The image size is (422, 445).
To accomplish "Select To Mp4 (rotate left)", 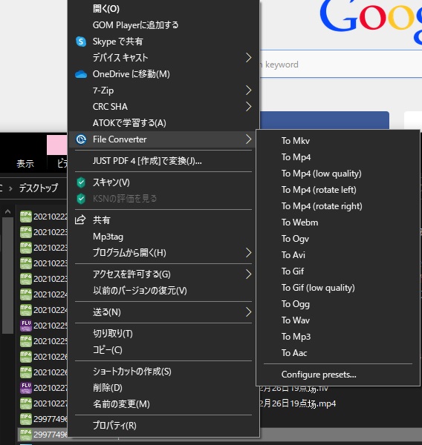I will click(338, 190).
